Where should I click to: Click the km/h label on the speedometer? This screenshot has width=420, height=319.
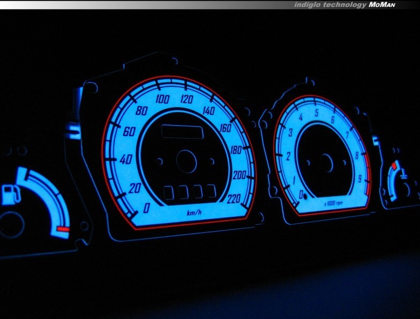coord(194,213)
